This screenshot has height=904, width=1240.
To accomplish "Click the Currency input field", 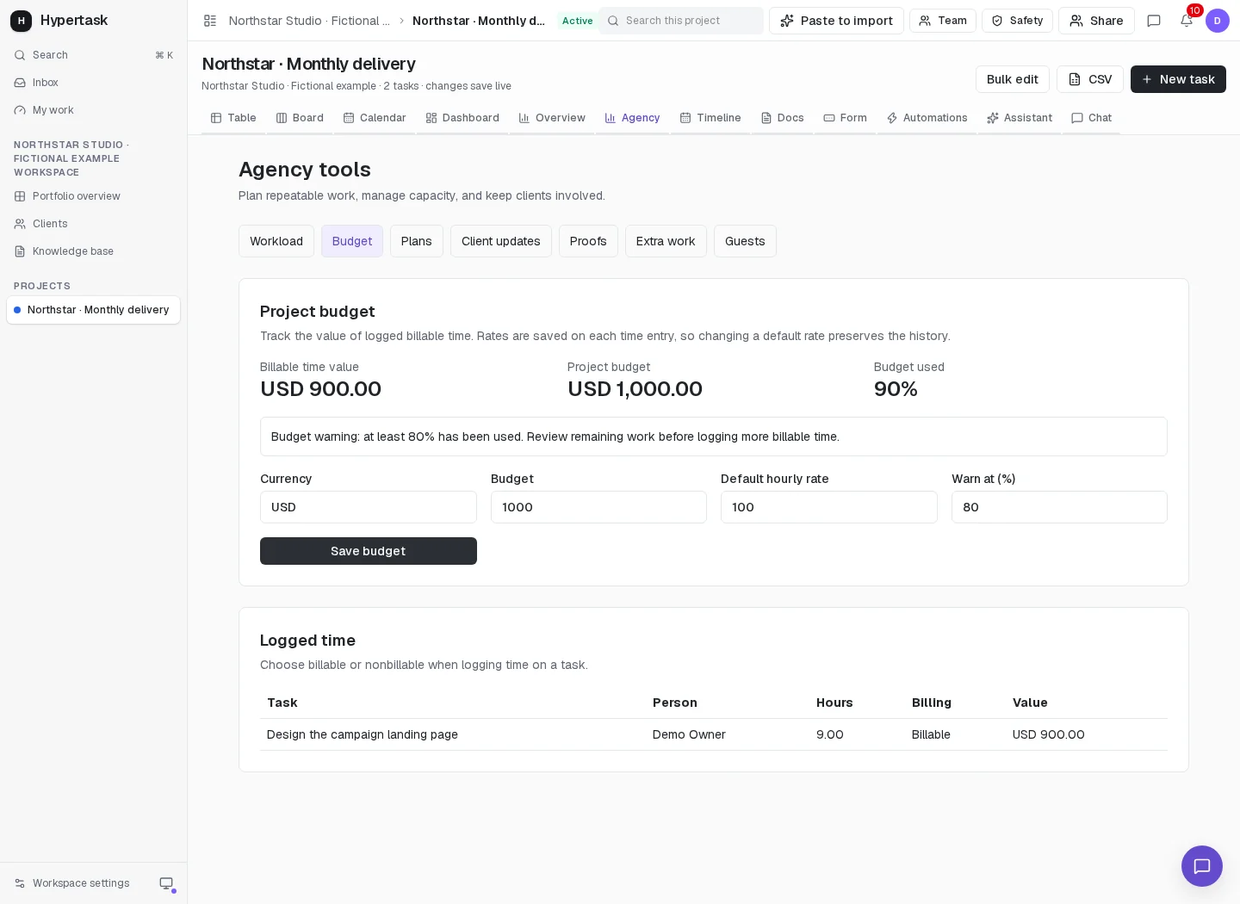I will (369, 507).
